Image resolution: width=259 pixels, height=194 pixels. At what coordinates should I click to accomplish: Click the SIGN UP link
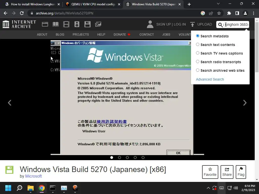coord(164,24)
